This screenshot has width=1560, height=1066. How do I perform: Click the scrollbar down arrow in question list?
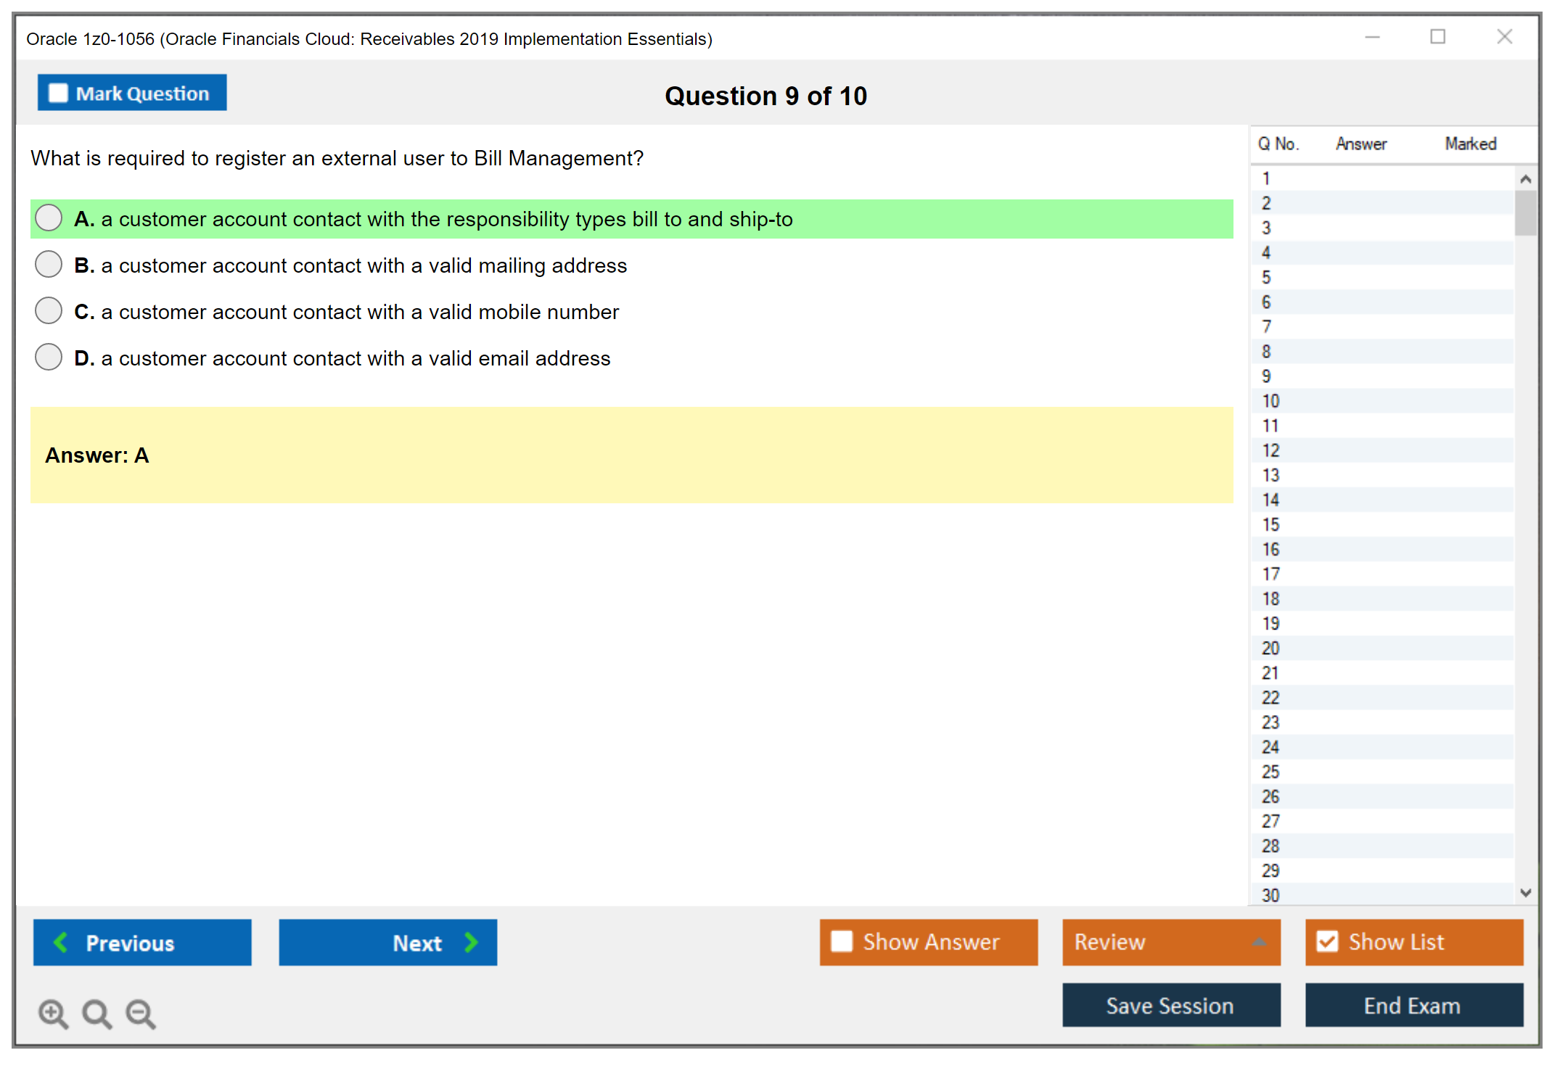pyautogui.click(x=1526, y=893)
